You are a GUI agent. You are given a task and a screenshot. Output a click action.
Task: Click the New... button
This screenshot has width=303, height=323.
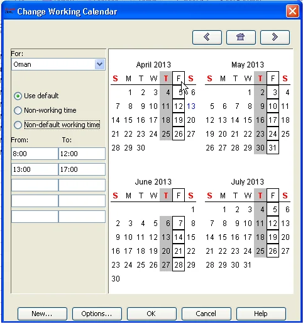[x=42, y=314]
